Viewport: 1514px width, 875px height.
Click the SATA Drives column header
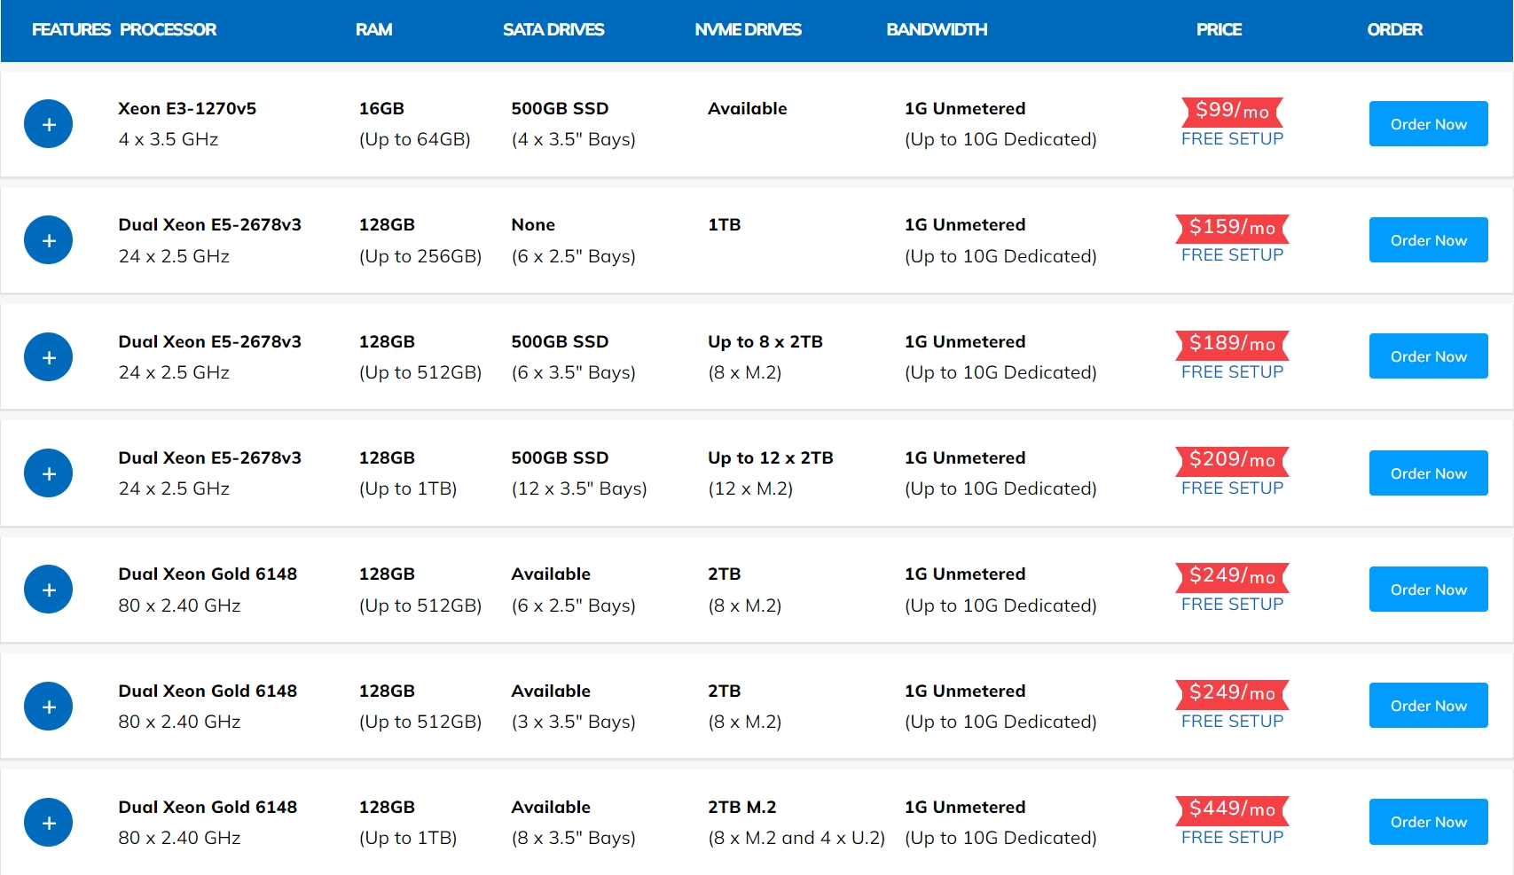tap(553, 29)
